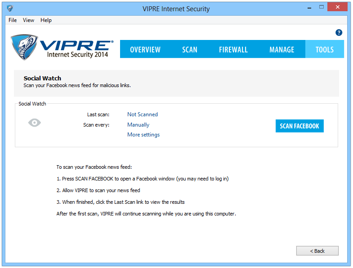Open the File menu
Screen dimensions: 353x268
coord(13,20)
